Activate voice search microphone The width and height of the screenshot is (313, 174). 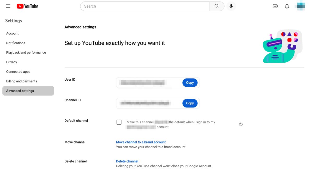click(231, 6)
